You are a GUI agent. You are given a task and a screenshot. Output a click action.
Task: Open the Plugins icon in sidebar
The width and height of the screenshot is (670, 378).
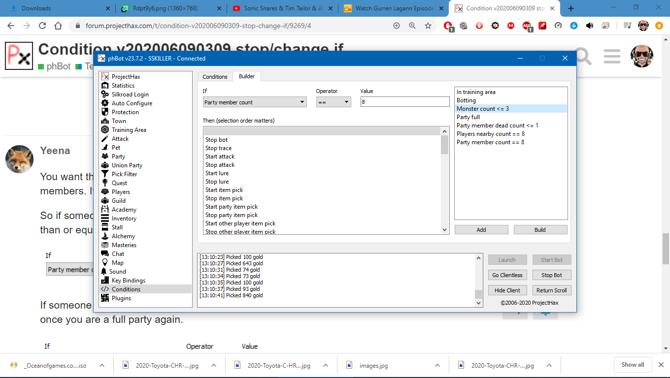[105, 298]
